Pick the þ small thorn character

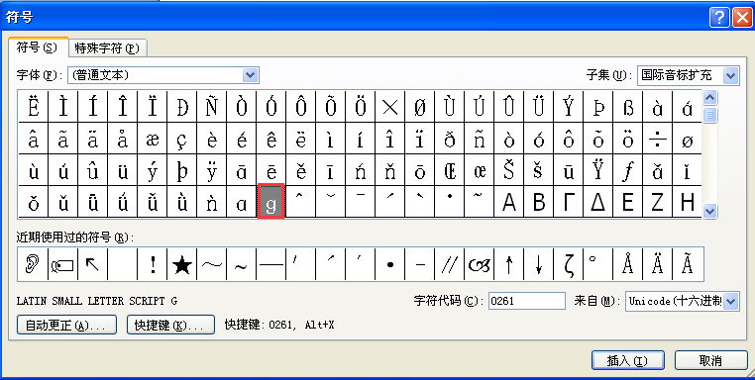[181, 170]
